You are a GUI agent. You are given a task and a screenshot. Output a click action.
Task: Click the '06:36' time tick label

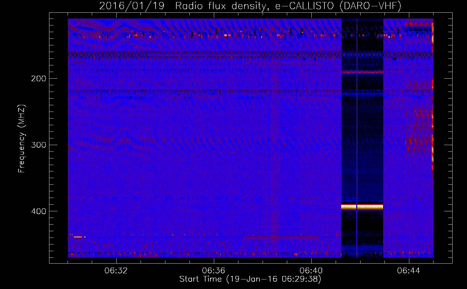pyautogui.click(x=214, y=271)
